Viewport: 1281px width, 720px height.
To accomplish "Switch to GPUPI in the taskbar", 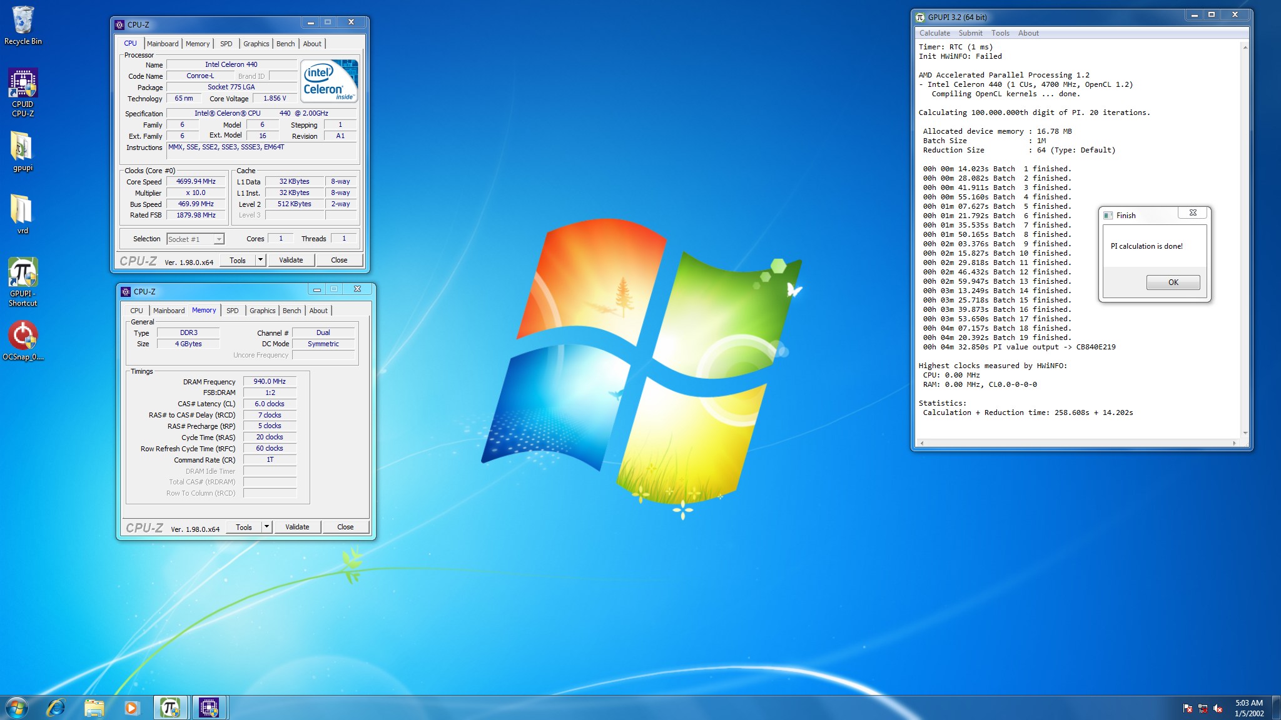I will 170,707.
